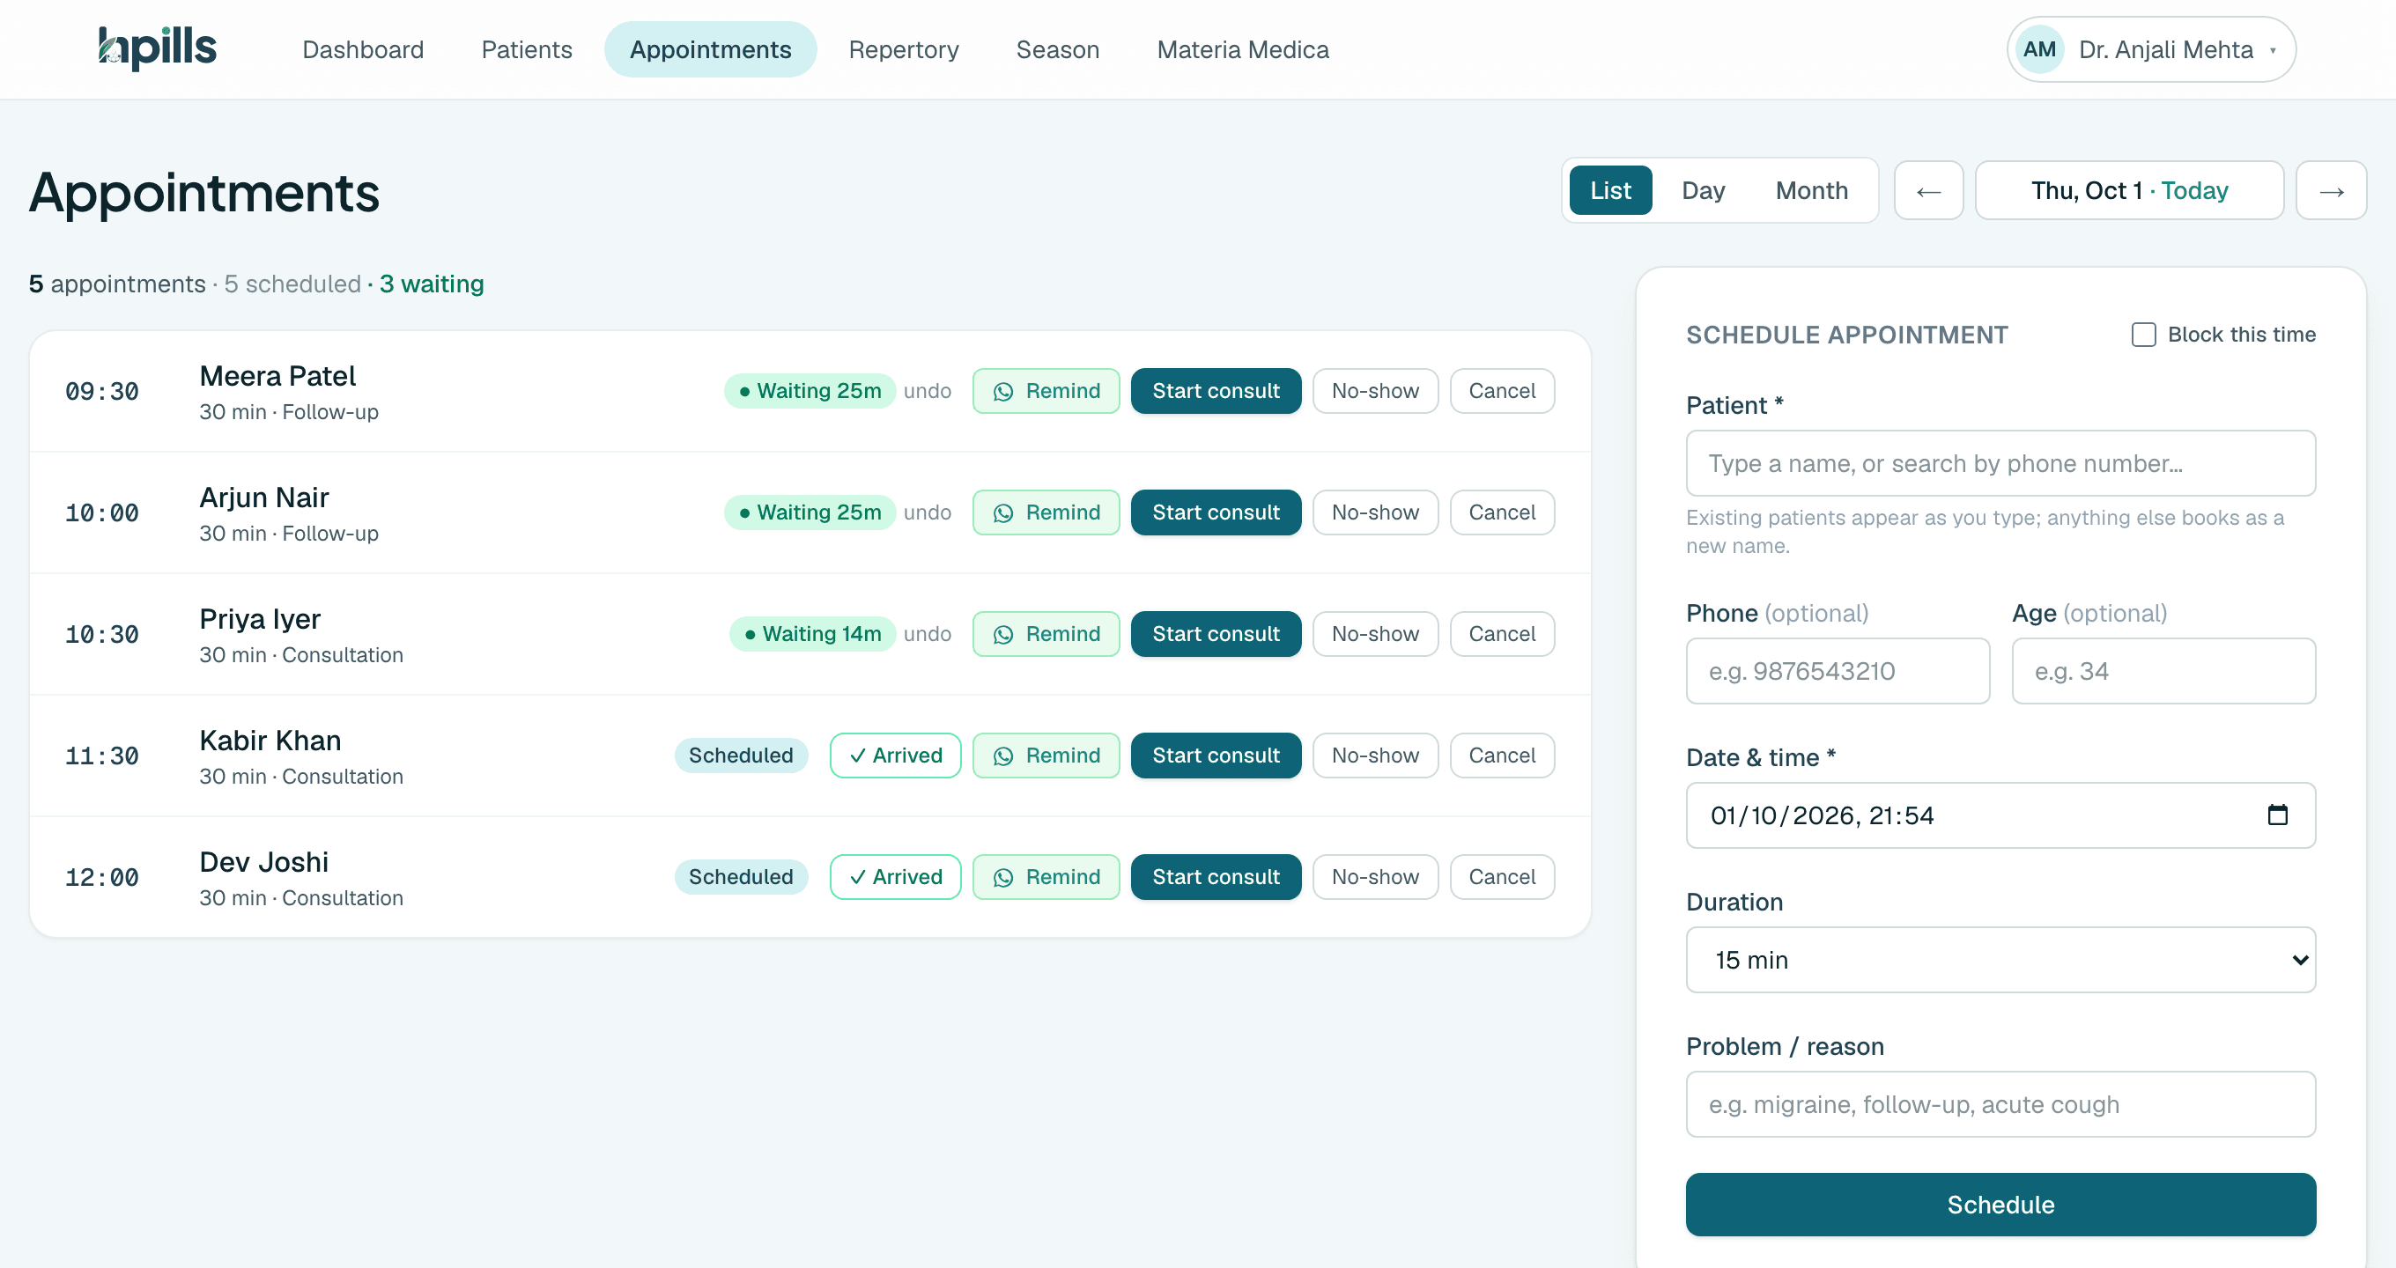The height and width of the screenshot is (1268, 2396).
Task: Cancel Priya Iyer's appointment
Action: [x=1502, y=634]
